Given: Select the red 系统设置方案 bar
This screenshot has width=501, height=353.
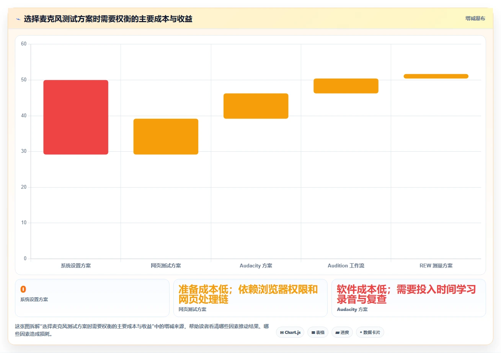Looking at the screenshot, I should tap(76, 117).
